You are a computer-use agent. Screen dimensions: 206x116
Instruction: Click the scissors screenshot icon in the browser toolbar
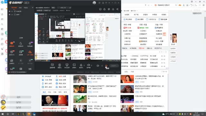pyautogui.click(x=187, y=5)
